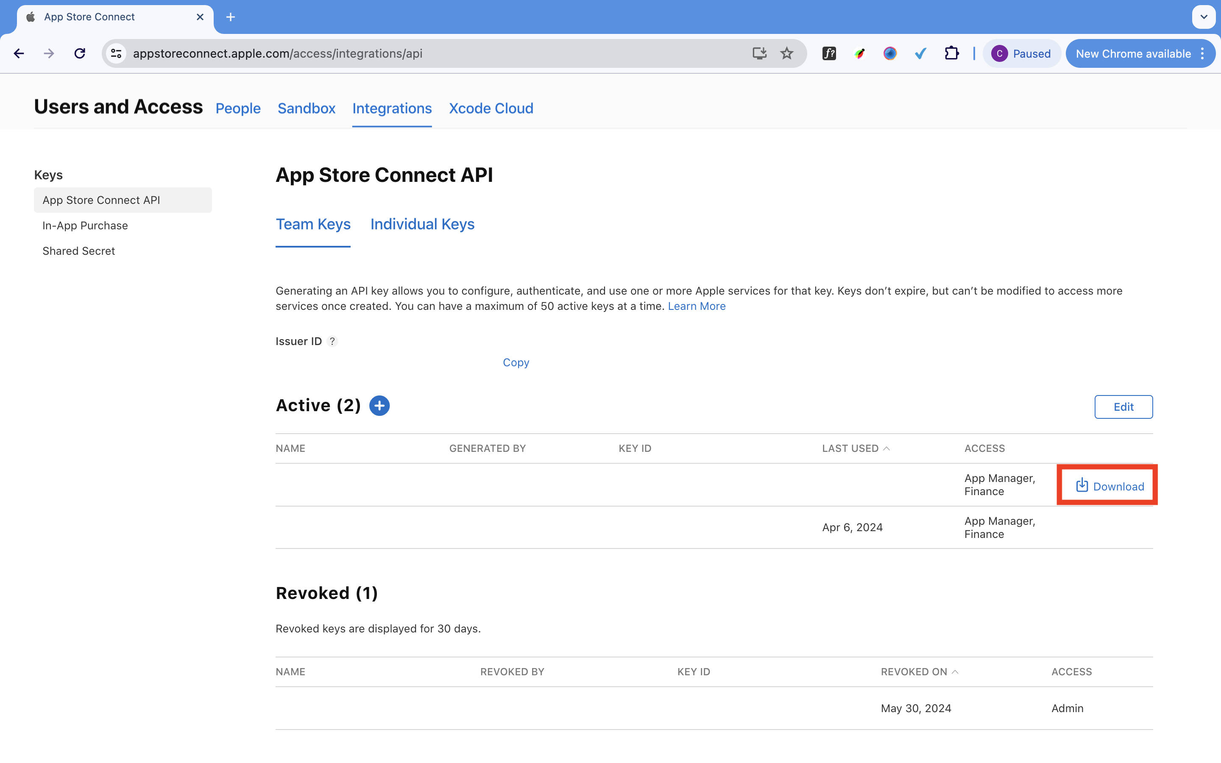Image resolution: width=1221 pixels, height=763 pixels.
Task: Click the Generated By column header
Action: click(x=488, y=448)
